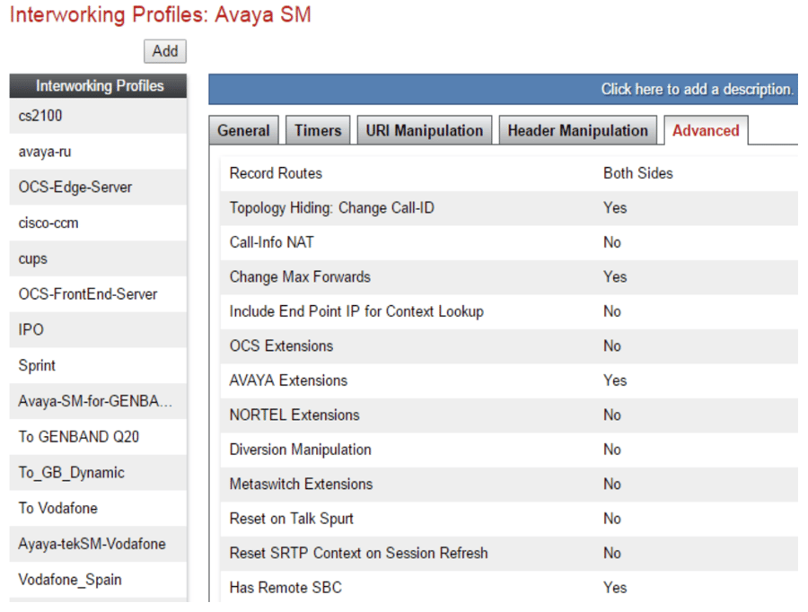
Task: Select the Sprint profile
Action: [x=98, y=365]
